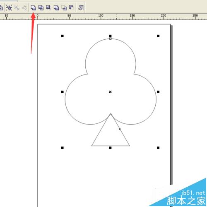The image size is (207, 207).
Task: Click the middle-left selection handle
Action: tap(63, 92)
